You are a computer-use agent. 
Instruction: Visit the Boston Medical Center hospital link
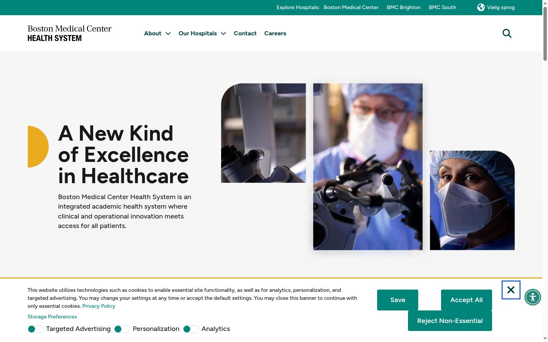(351, 7)
